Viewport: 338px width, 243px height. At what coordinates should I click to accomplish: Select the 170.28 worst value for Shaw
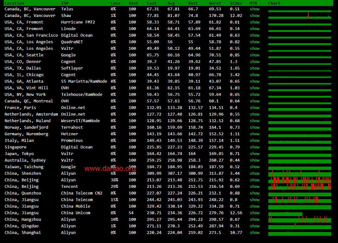pos(216,16)
